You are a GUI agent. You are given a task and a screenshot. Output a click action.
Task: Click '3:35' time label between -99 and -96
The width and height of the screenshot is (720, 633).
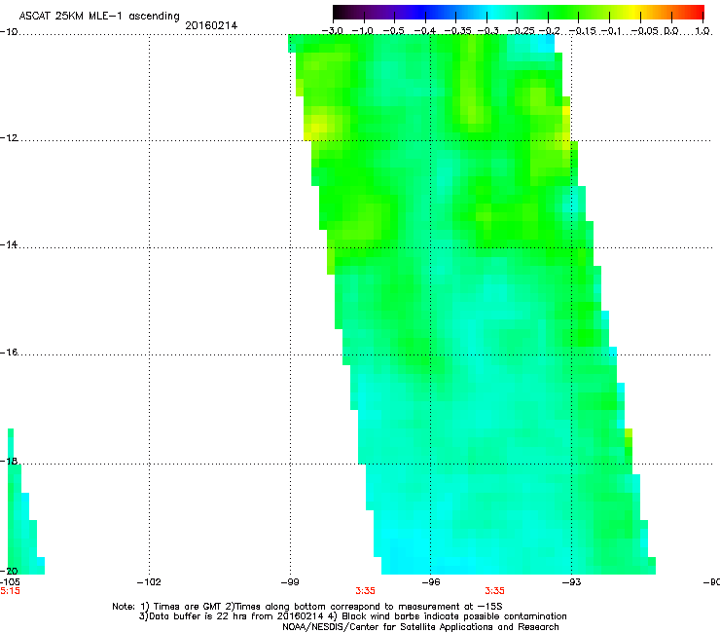[366, 591]
